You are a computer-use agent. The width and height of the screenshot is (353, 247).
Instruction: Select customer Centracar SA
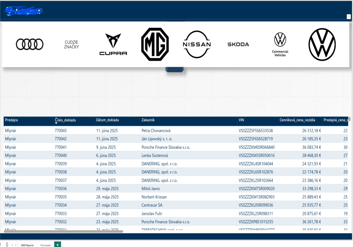tap(152, 205)
